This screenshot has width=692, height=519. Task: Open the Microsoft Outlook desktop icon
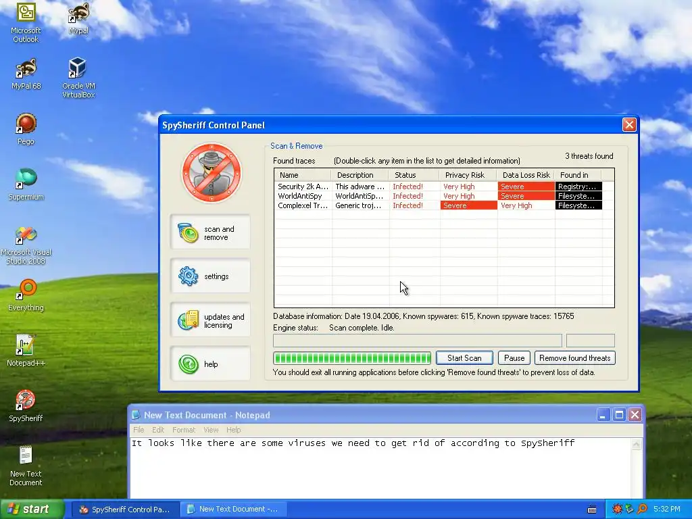pos(26,22)
